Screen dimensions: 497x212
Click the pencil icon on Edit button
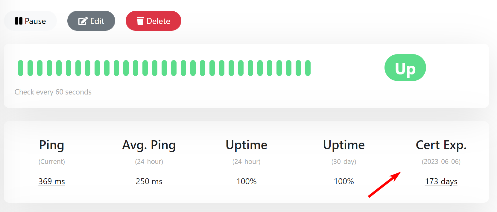[x=83, y=21]
